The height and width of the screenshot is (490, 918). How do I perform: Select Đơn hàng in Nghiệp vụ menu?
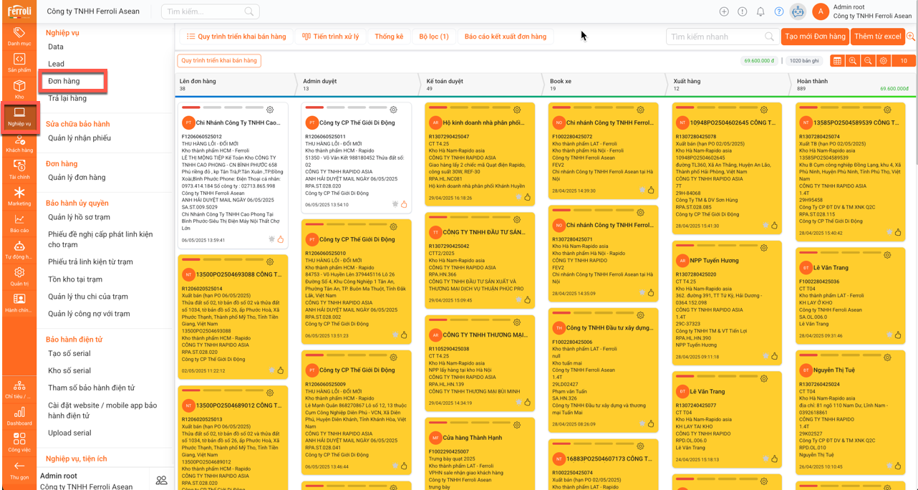click(x=64, y=81)
